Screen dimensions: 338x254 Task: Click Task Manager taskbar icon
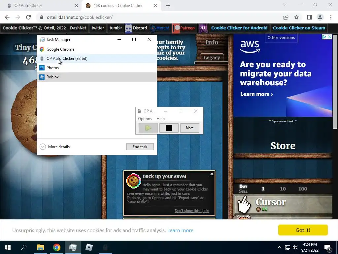pyautogui.click(x=73, y=247)
